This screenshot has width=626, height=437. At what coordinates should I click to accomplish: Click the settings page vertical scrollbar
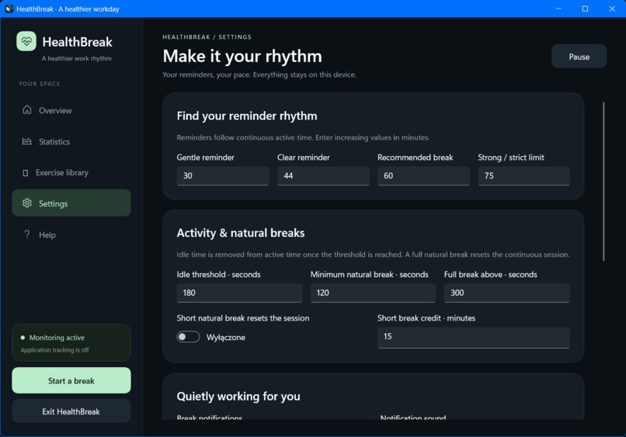pyautogui.click(x=603, y=182)
